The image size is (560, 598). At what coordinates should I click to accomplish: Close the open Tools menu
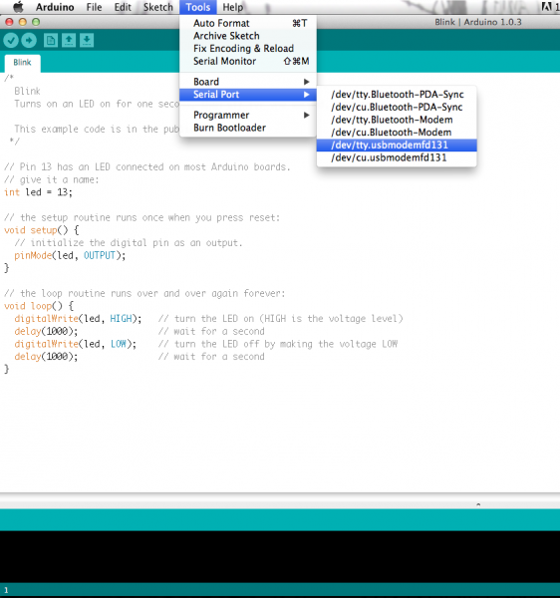[x=198, y=7]
